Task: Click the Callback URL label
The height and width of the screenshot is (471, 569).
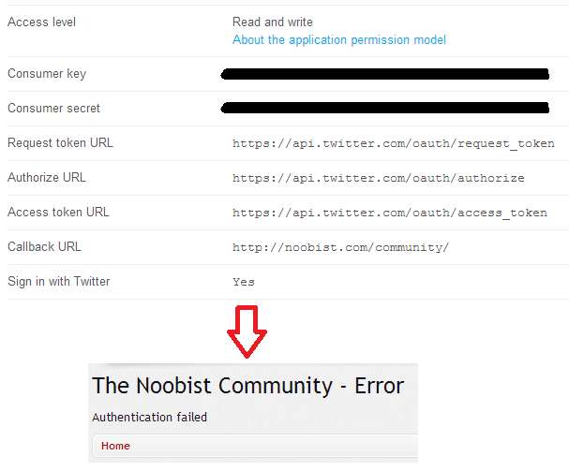Action: point(44,246)
